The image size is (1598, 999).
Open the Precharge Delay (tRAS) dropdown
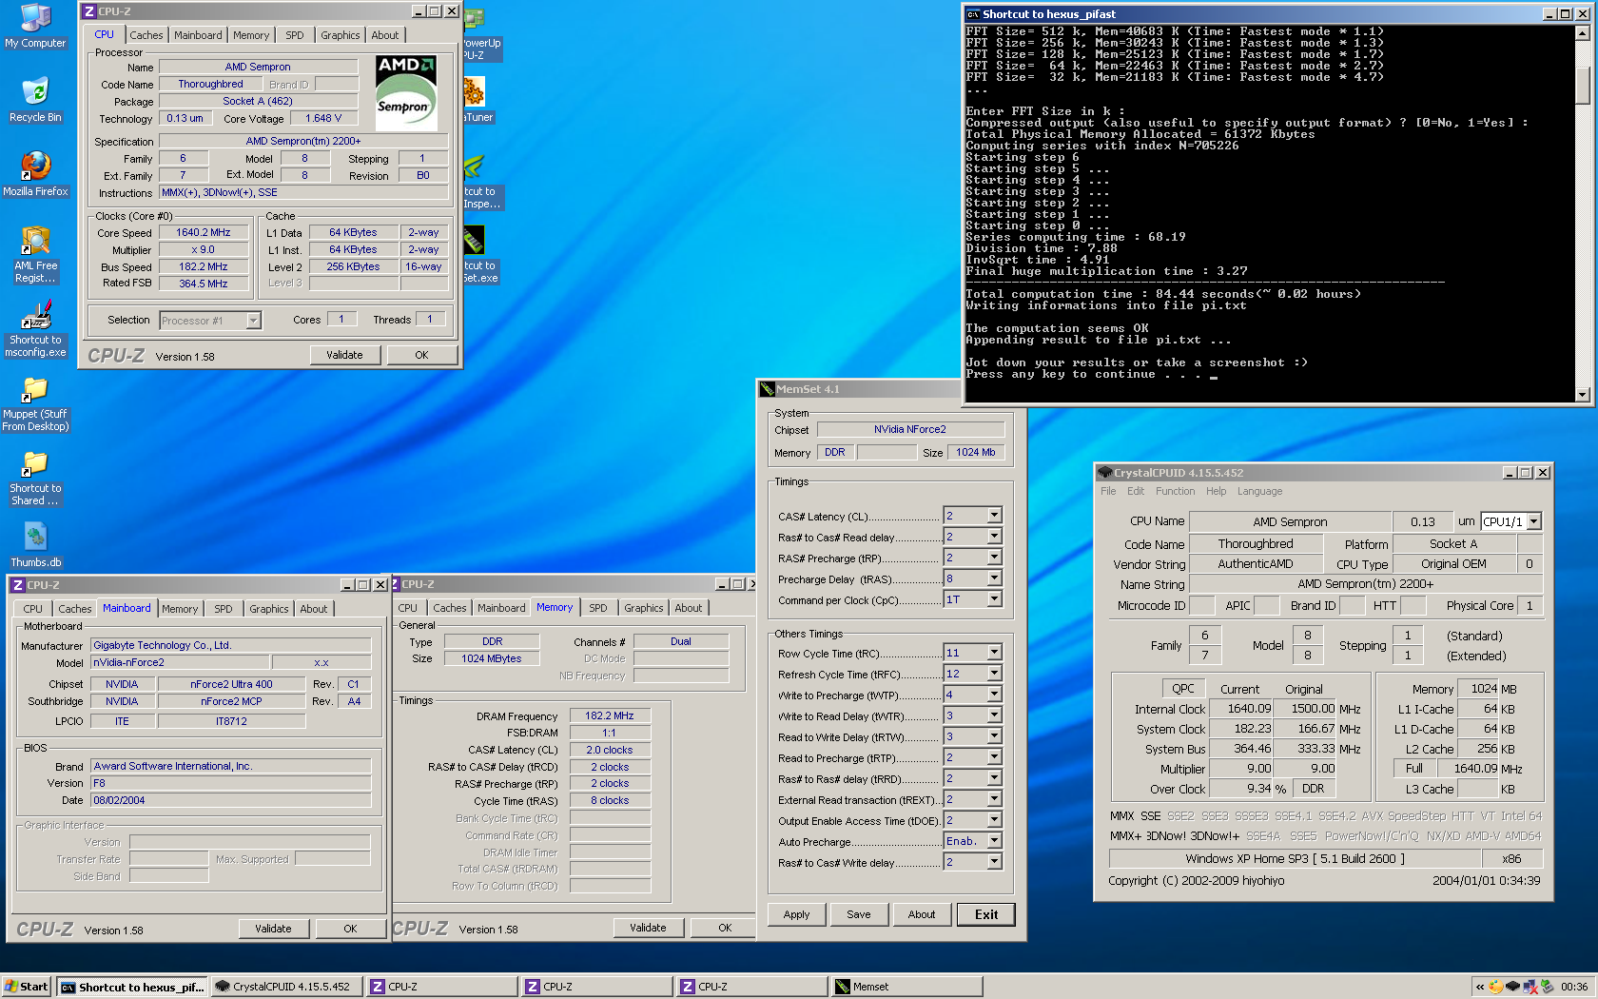[x=994, y=578]
